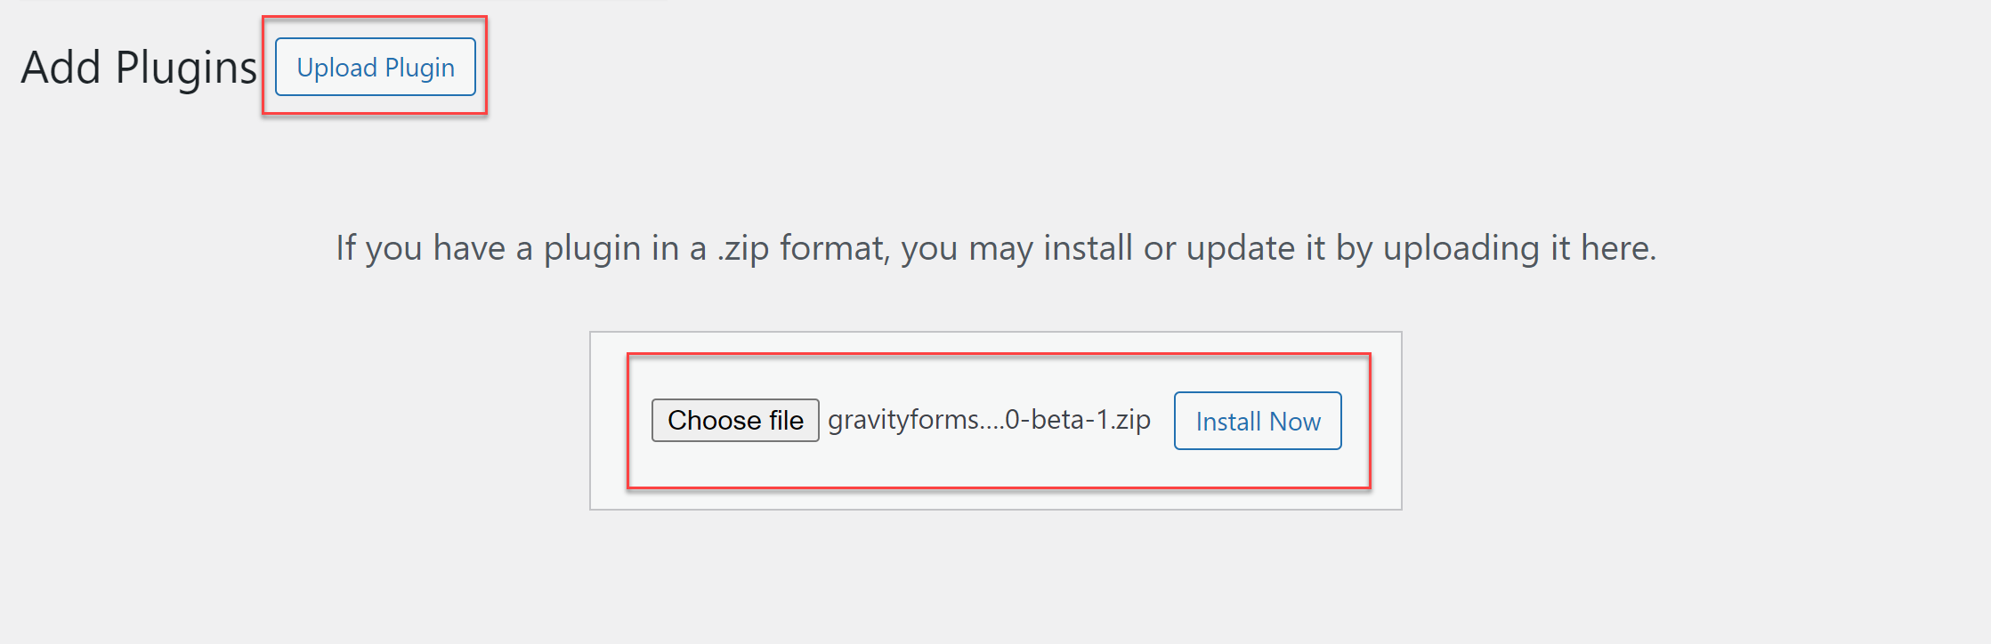Open the file picker via Choose file

pyautogui.click(x=735, y=420)
